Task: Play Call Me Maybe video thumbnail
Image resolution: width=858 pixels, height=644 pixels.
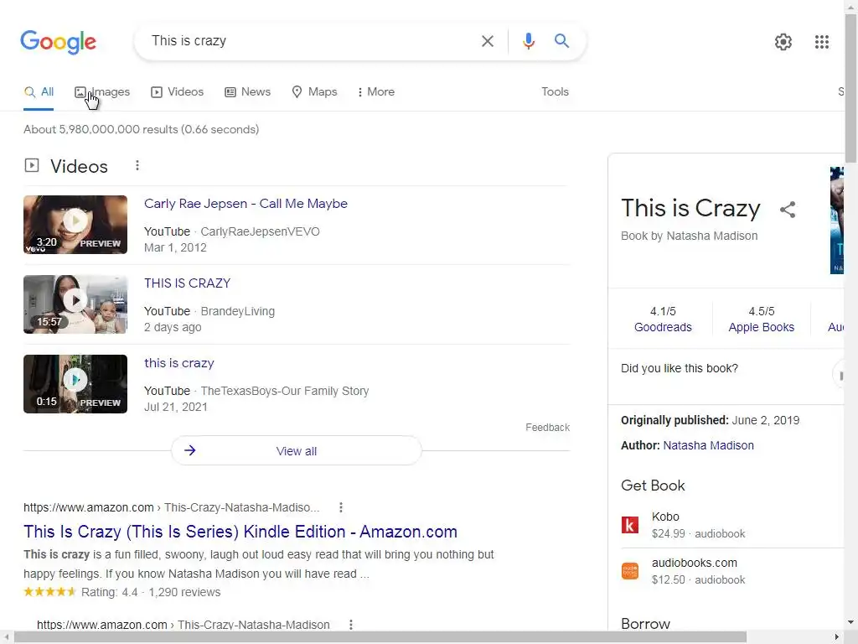Action: [x=75, y=225]
